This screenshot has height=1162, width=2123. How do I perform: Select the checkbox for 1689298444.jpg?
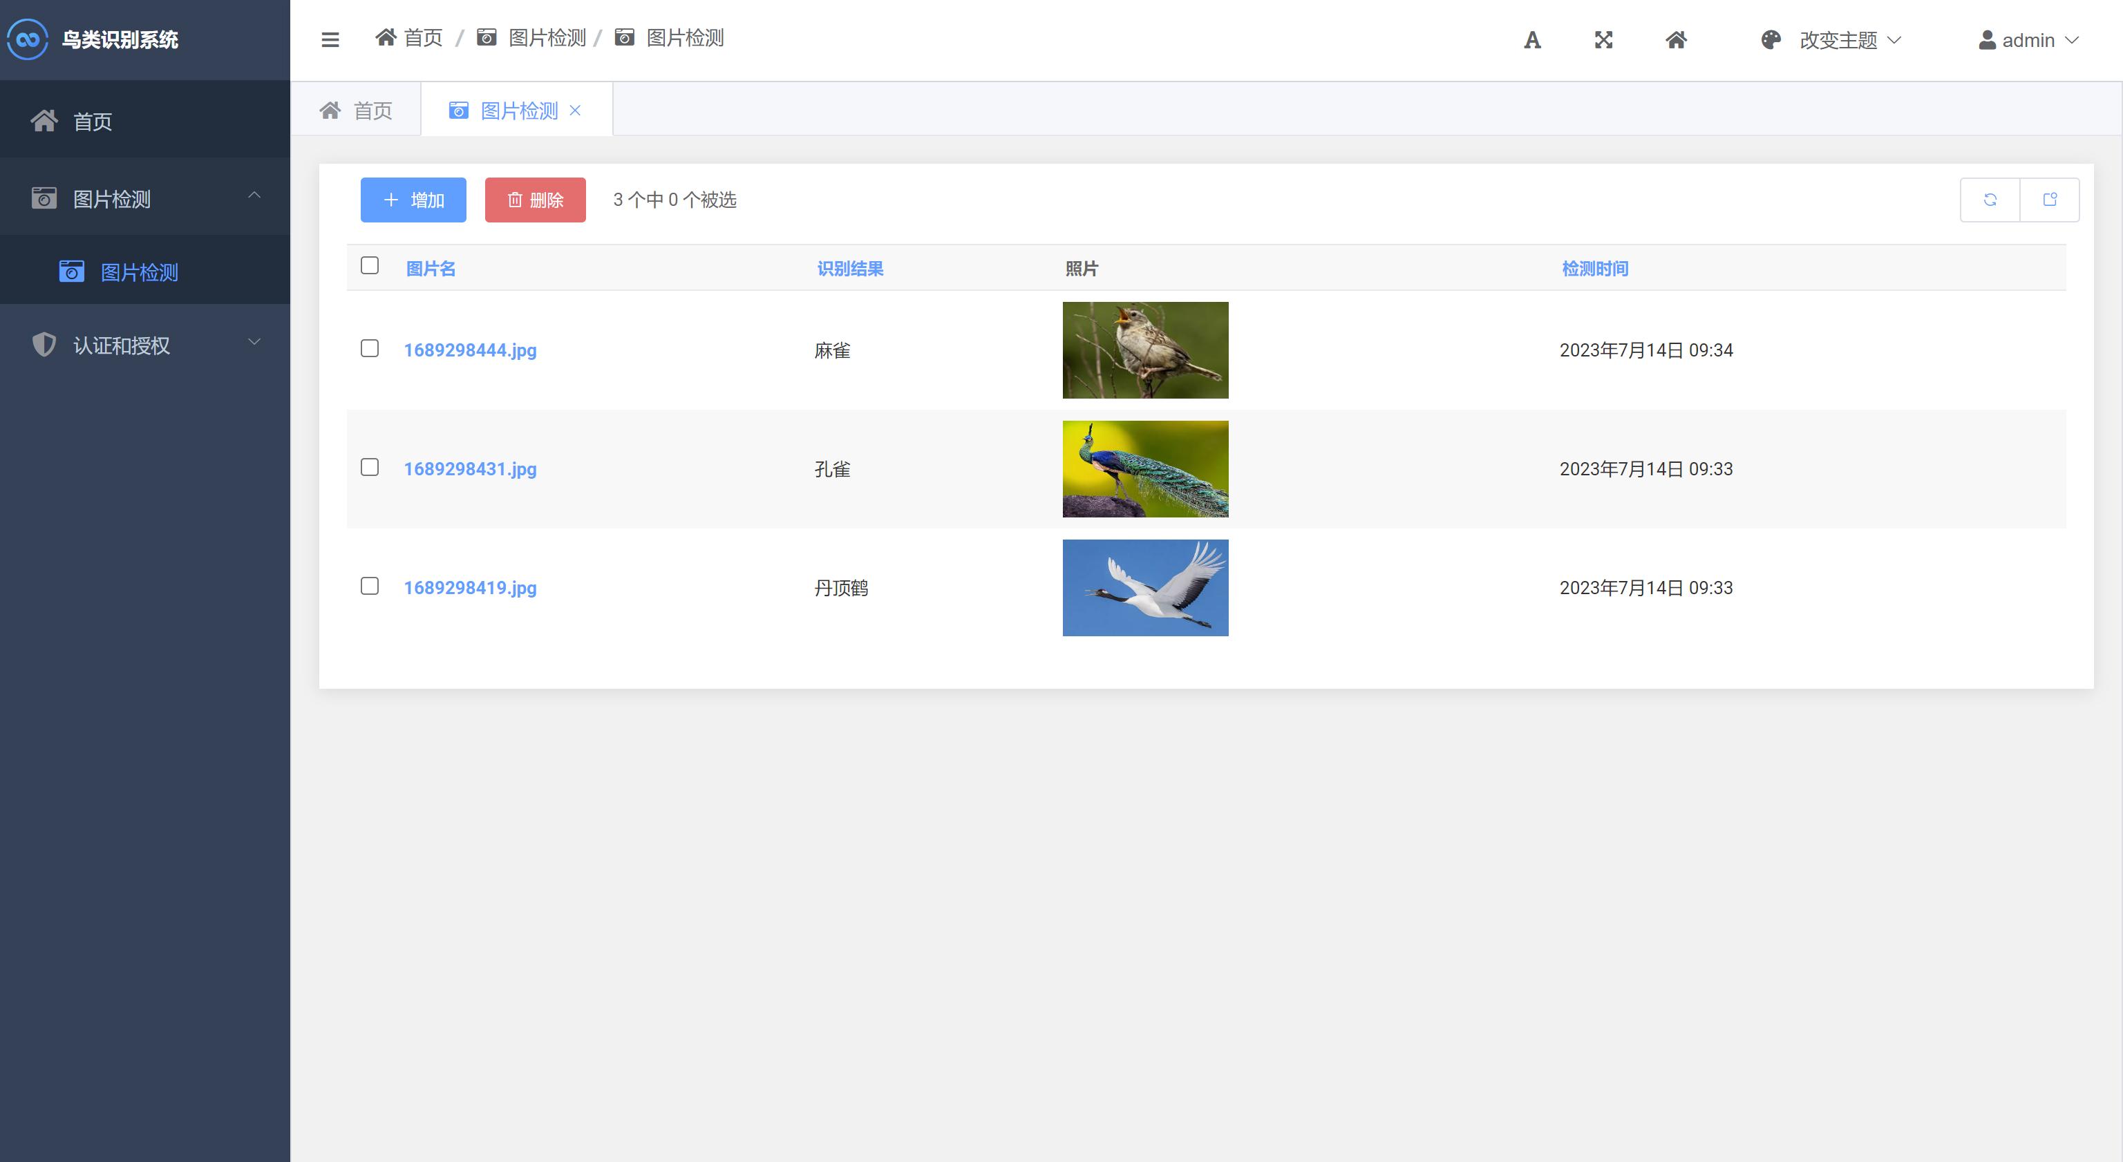tap(369, 349)
